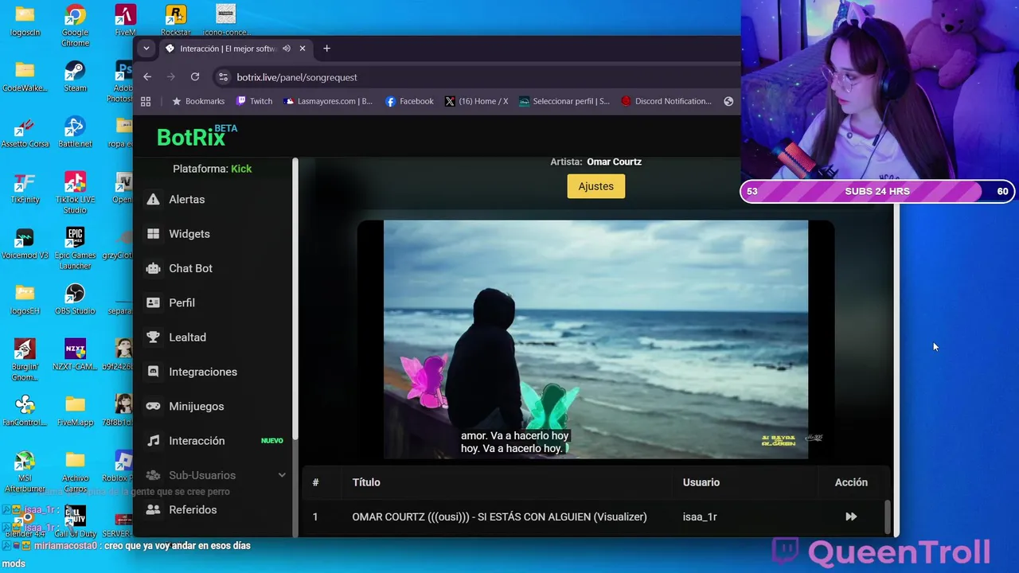Launch Assetto Corsa desktop shortcut

click(x=25, y=132)
